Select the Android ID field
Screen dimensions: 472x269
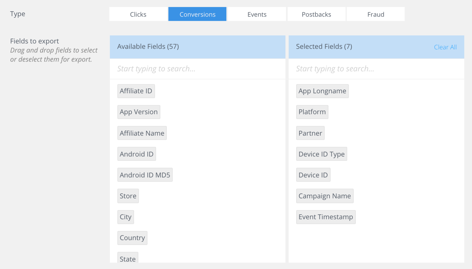[x=136, y=154]
